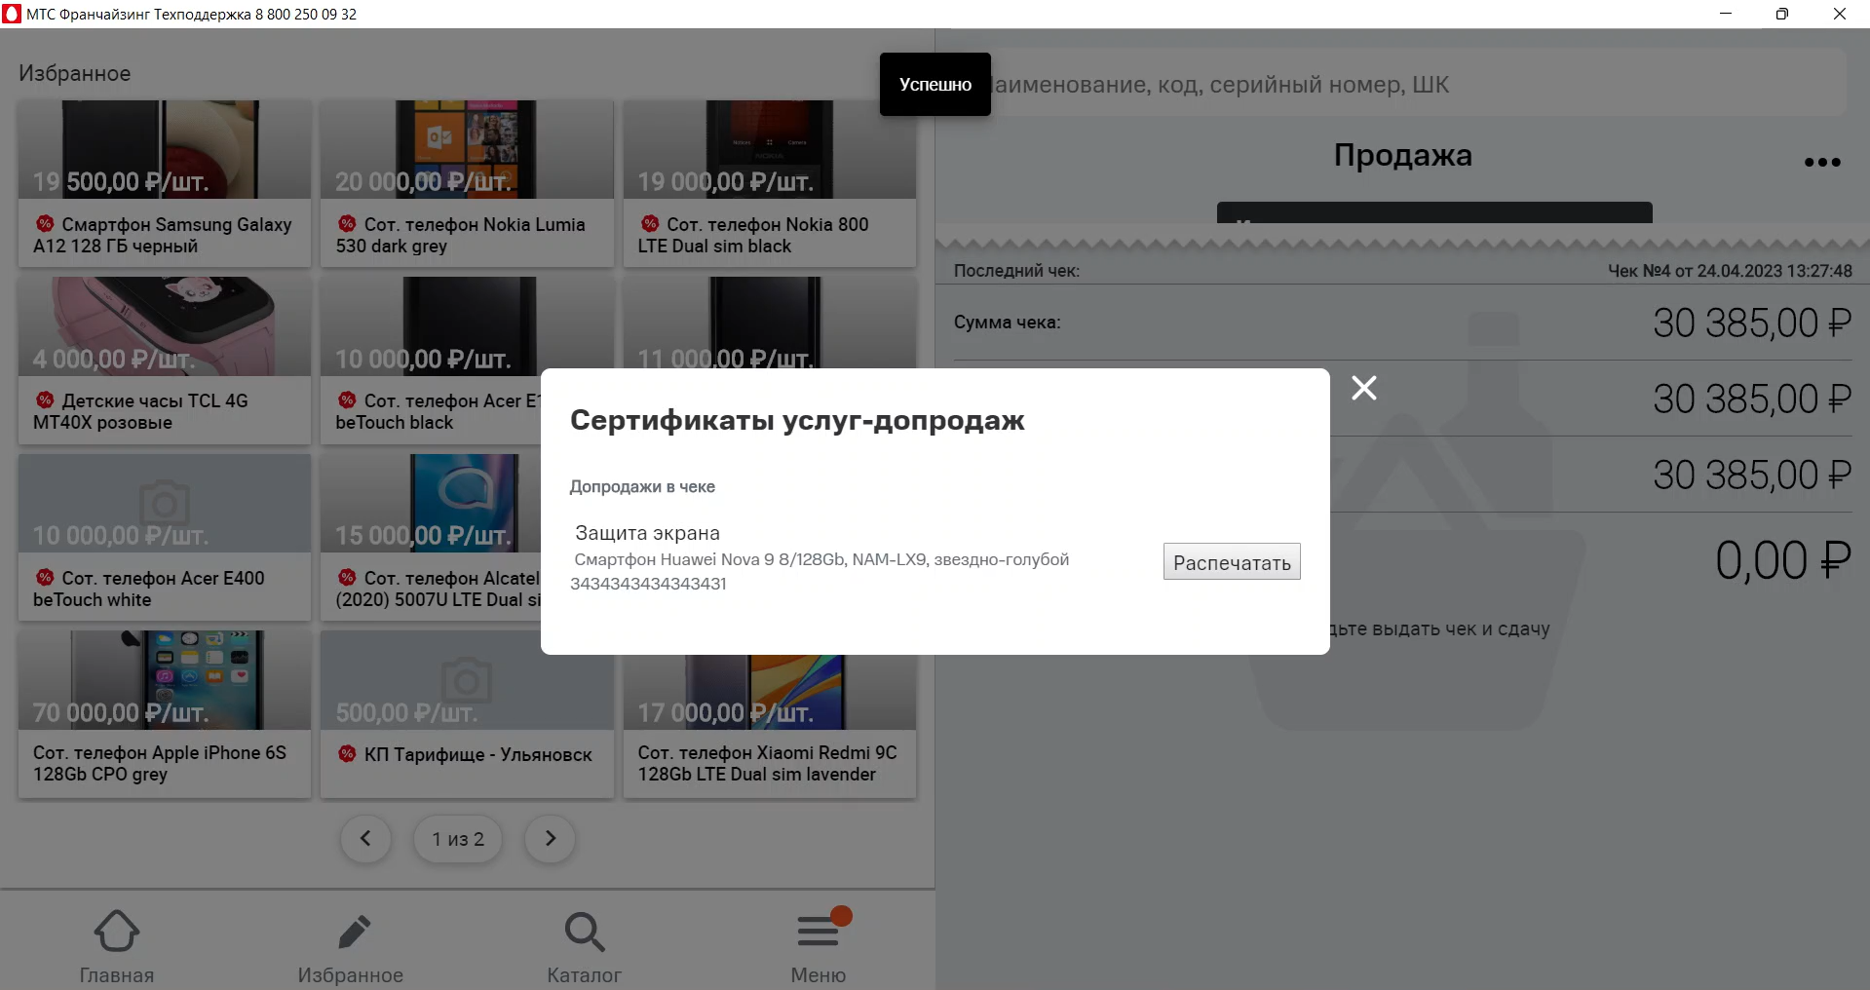Go to next favorites page
The height and width of the screenshot is (990, 1870).
(550, 838)
